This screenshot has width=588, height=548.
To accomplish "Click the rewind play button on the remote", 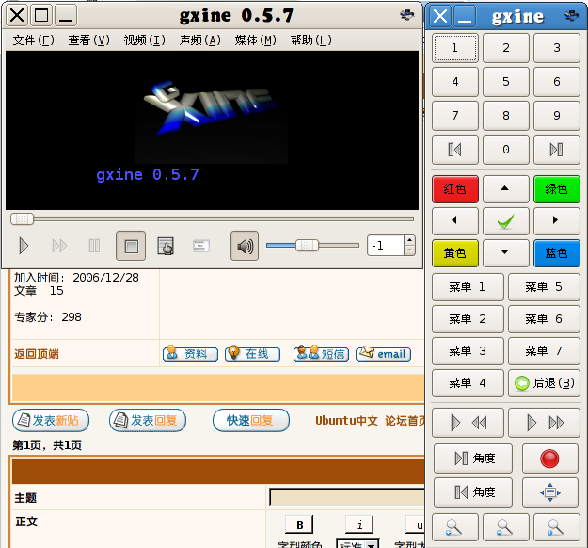I will tap(468, 423).
